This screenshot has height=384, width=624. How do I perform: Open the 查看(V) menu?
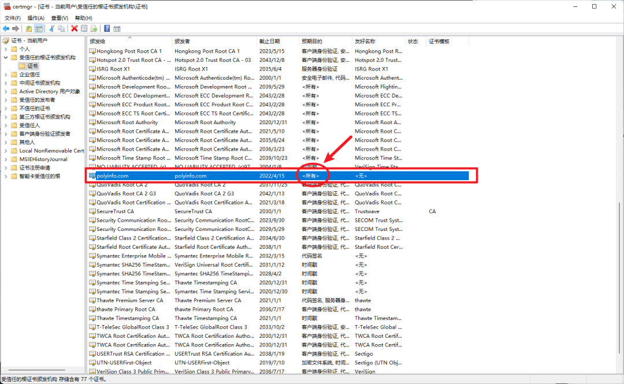click(x=60, y=18)
